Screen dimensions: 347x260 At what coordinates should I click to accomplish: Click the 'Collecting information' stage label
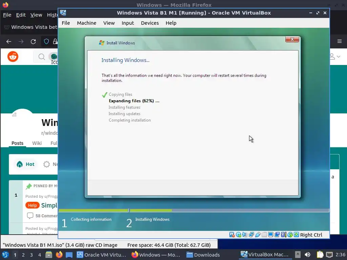pyautogui.click(x=91, y=219)
